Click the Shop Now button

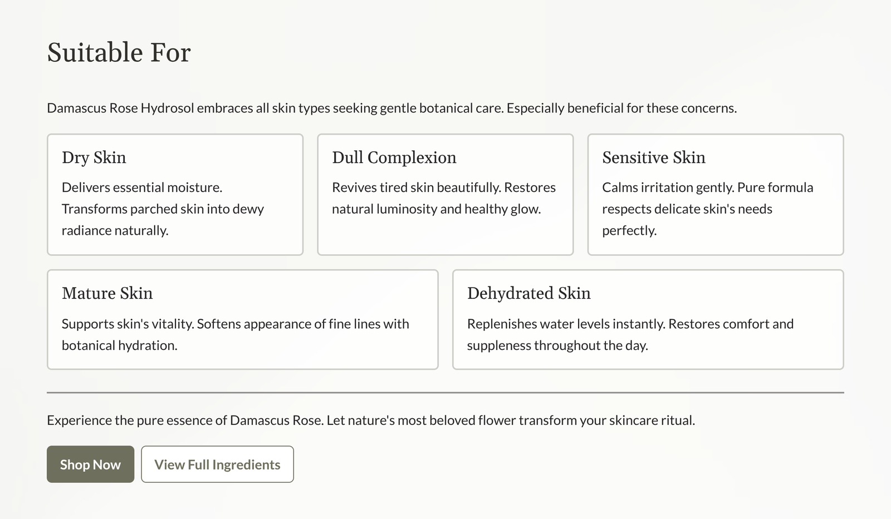[90, 464]
